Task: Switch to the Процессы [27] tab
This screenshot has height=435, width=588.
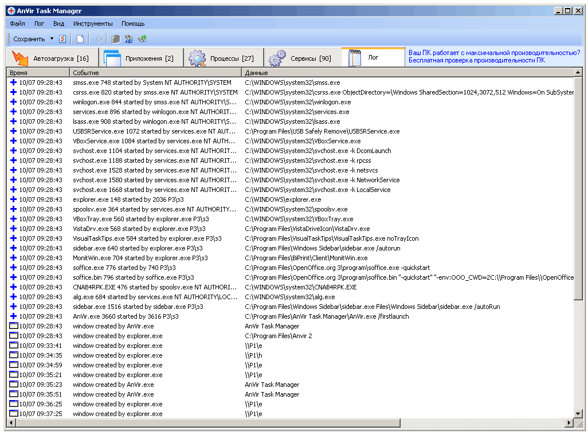Action: (224, 58)
